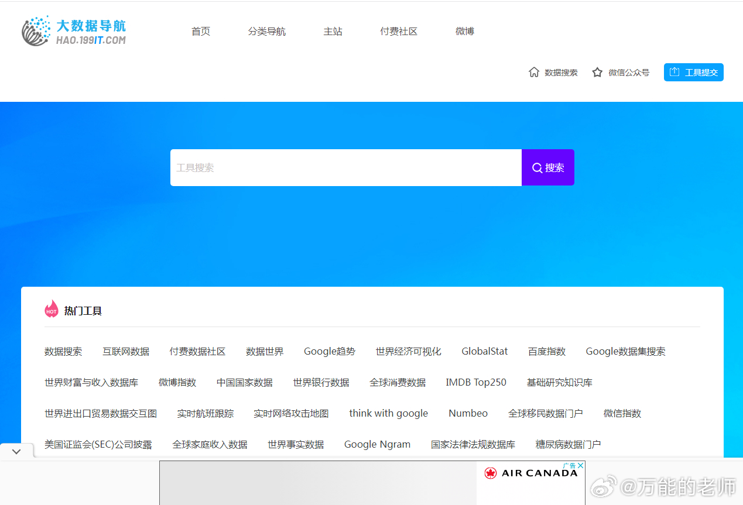Image resolution: width=743 pixels, height=505 pixels.
Task: Collapse the bottom ad with chevron
Action: click(x=16, y=451)
